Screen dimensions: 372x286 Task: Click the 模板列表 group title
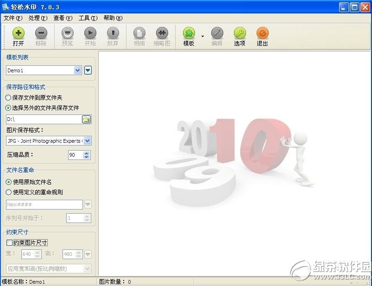17,57
